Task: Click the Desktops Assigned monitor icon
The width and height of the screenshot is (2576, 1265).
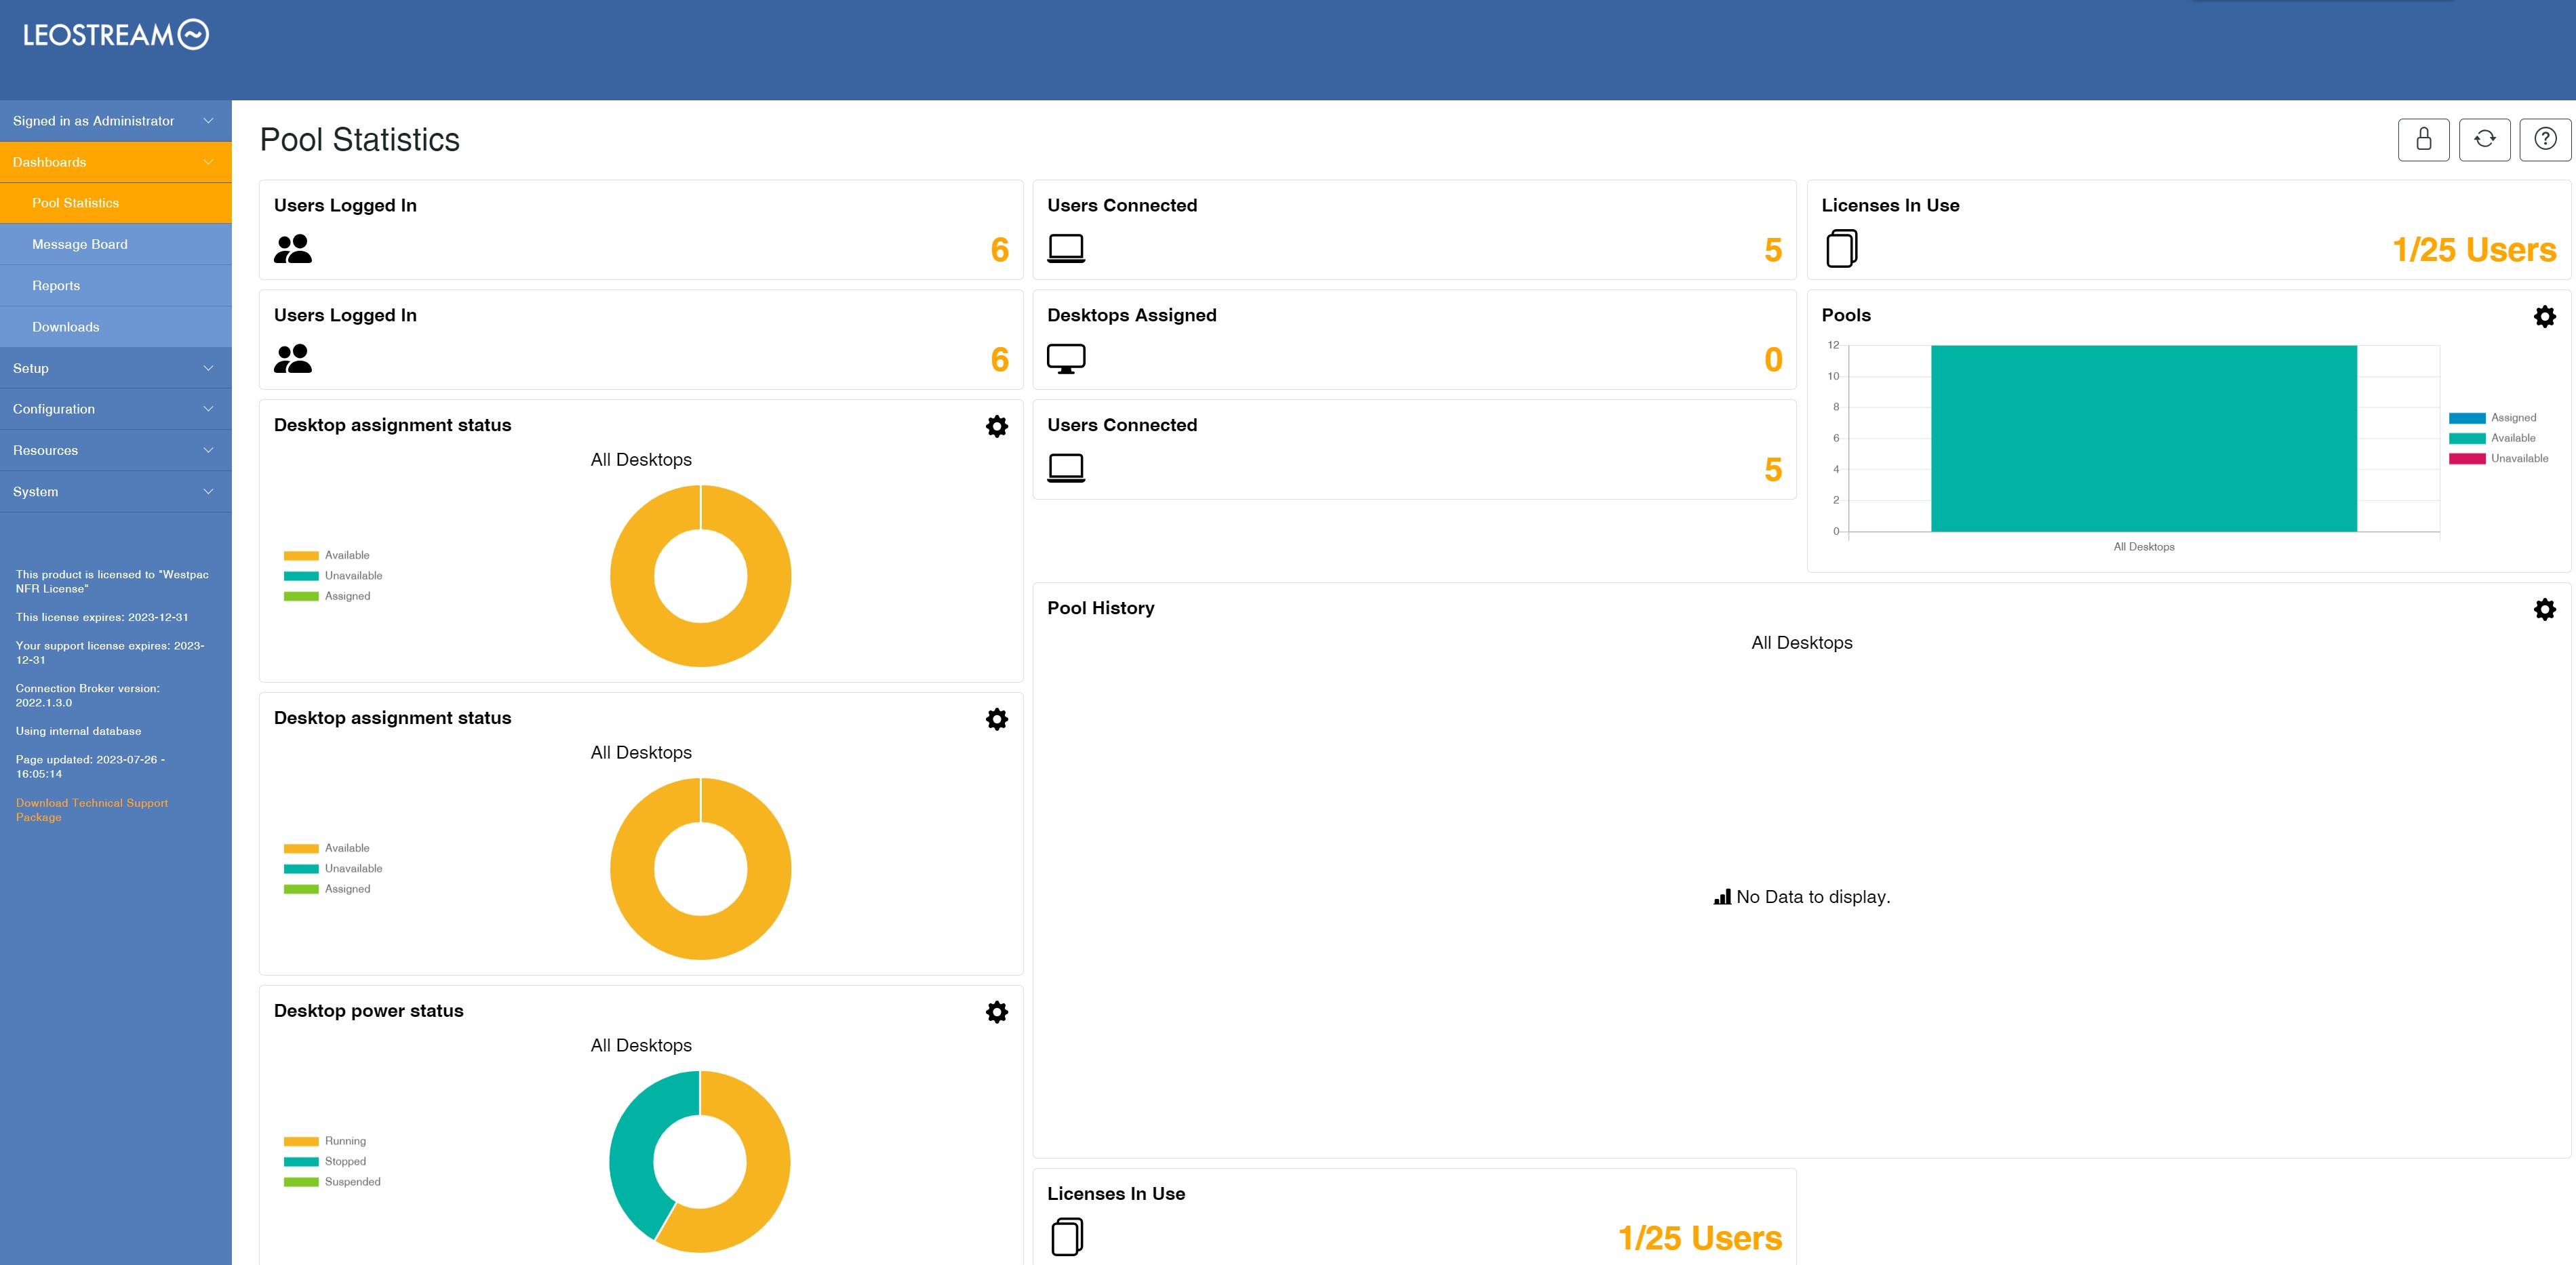Action: click(1065, 359)
